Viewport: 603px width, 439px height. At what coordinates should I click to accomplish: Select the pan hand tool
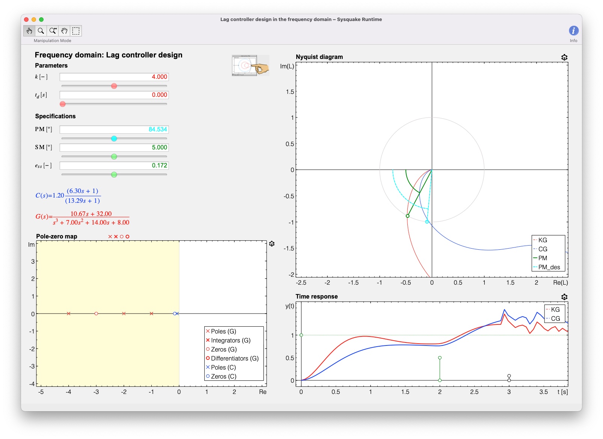[x=64, y=31]
